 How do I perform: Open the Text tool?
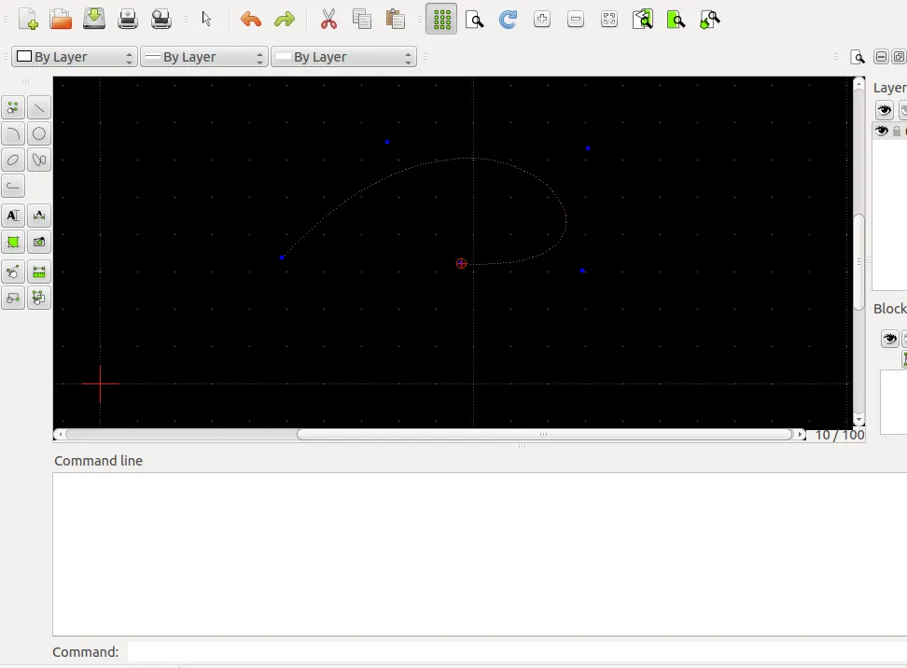(12, 216)
